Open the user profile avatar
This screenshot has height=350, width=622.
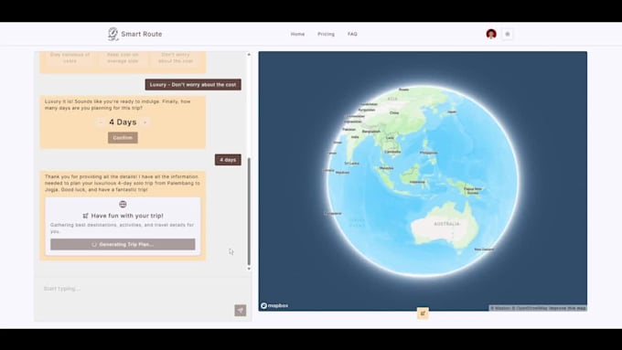[x=491, y=34]
